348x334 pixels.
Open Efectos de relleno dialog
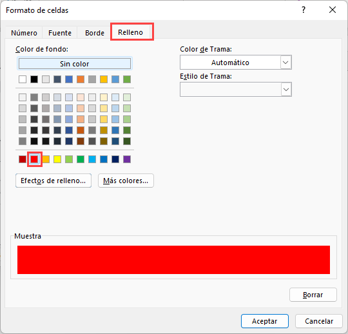[x=53, y=181]
